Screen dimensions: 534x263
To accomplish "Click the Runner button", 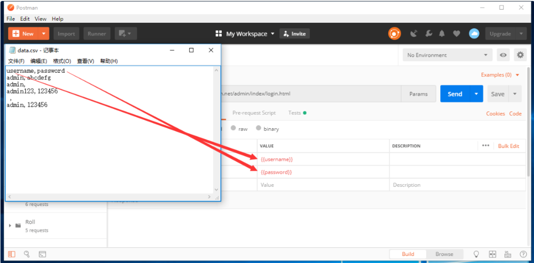I will click(x=97, y=34).
